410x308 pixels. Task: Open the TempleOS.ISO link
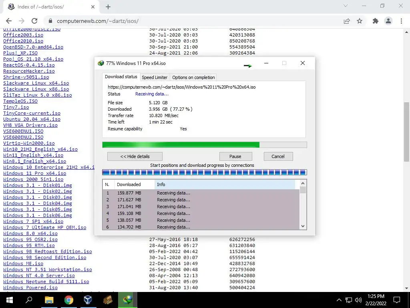click(x=20, y=101)
